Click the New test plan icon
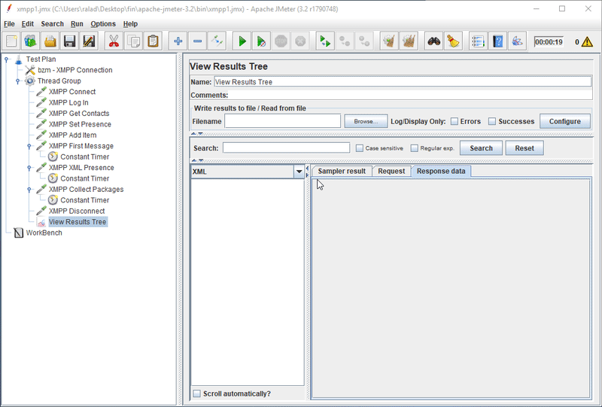 [x=11, y=41]
